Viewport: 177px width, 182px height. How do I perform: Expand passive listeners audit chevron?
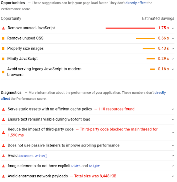[173, 145]
